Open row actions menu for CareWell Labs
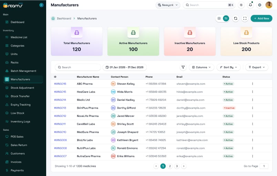 [x=253, y=124]
